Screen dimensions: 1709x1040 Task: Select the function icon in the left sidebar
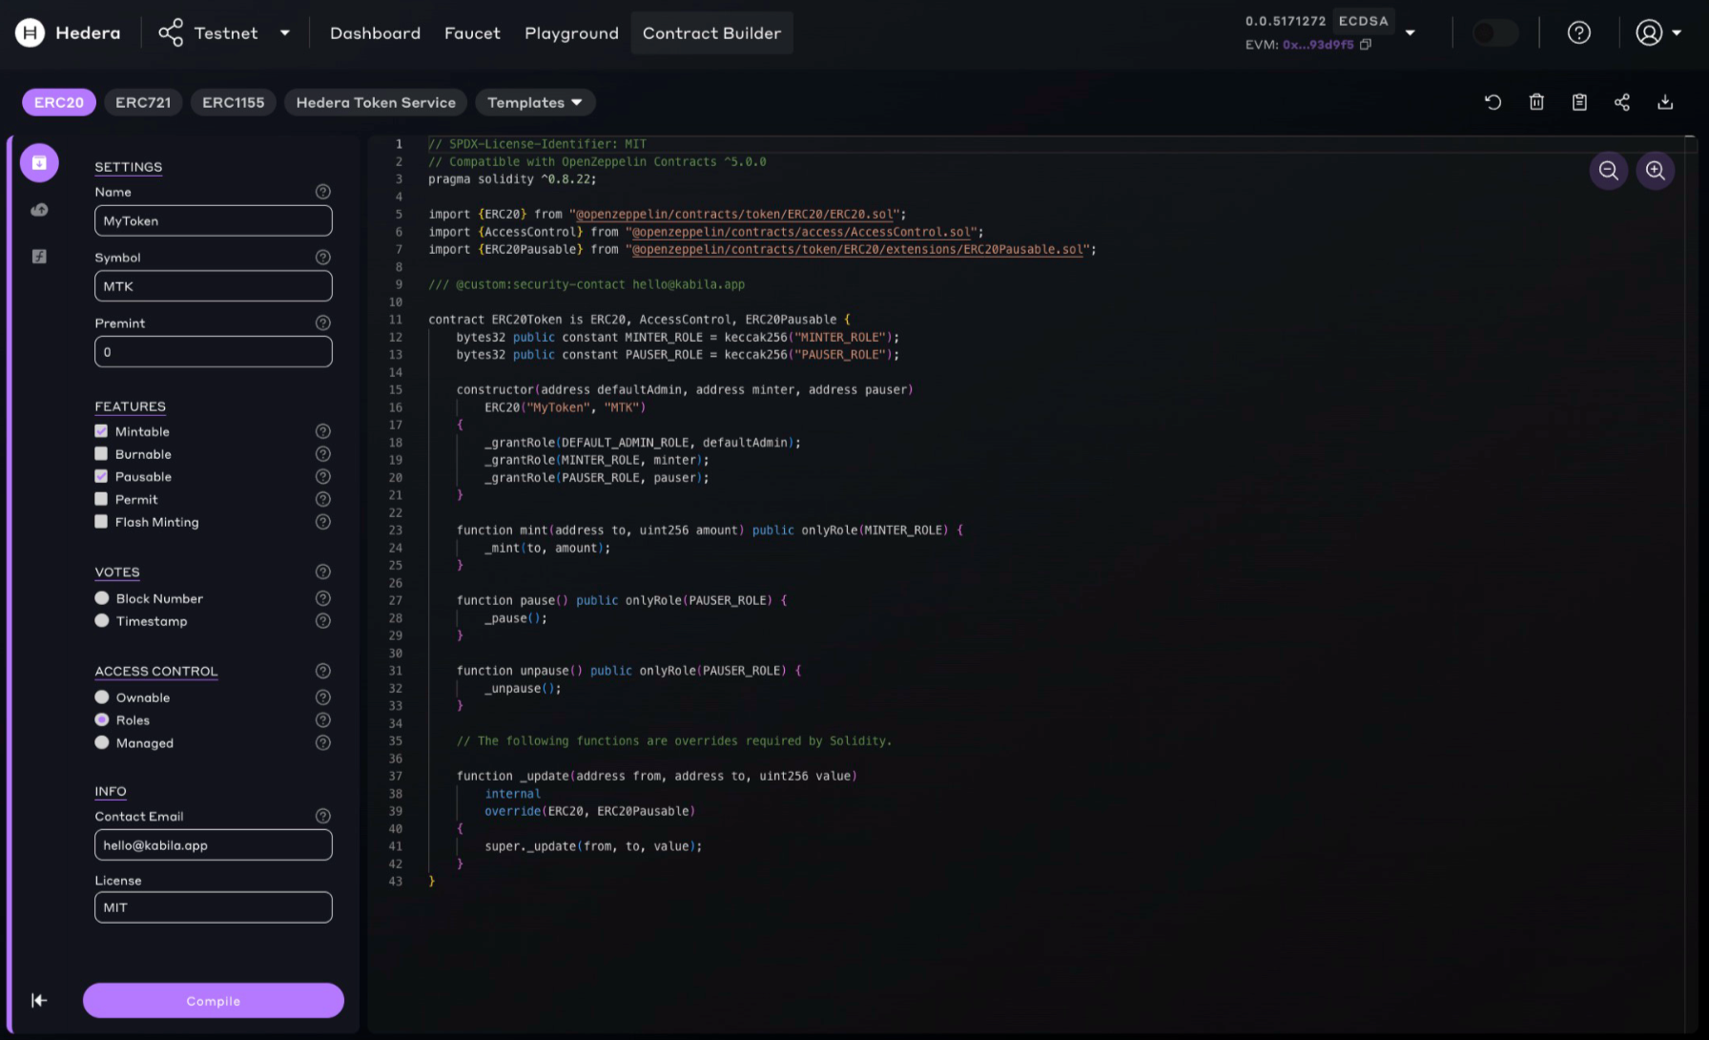pos(39,256)
